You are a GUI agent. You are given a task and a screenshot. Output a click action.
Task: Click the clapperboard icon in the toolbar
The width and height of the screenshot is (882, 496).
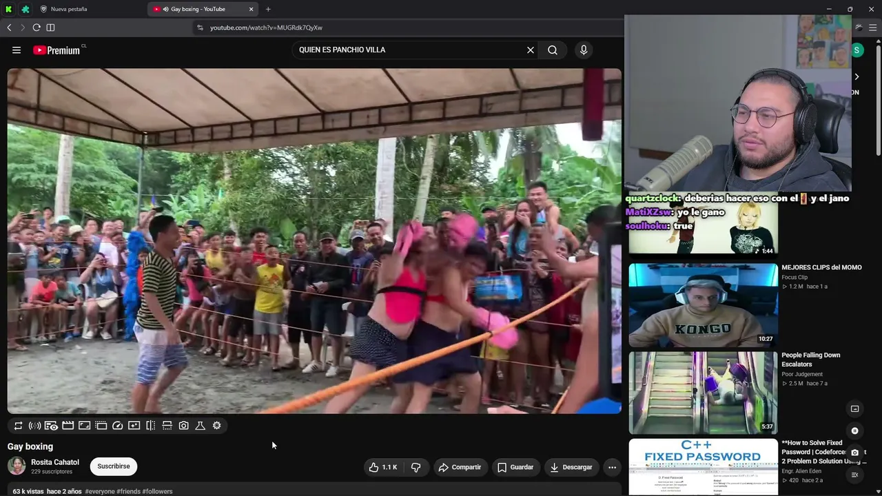tap(68, 426)
